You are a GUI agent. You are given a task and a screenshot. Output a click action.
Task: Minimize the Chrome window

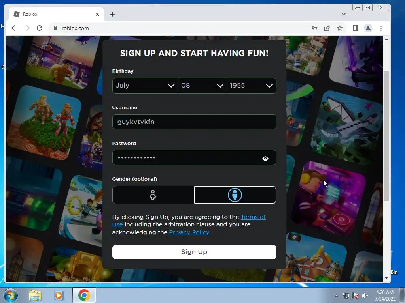tap(358, 8)
